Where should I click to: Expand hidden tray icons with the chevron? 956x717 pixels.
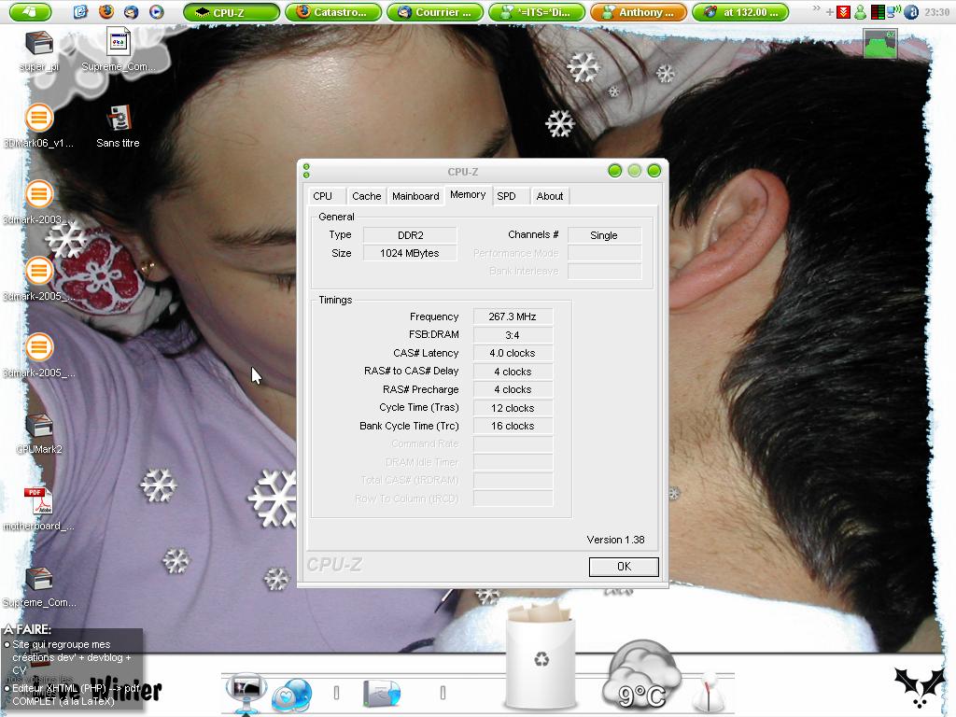[816, 9]
